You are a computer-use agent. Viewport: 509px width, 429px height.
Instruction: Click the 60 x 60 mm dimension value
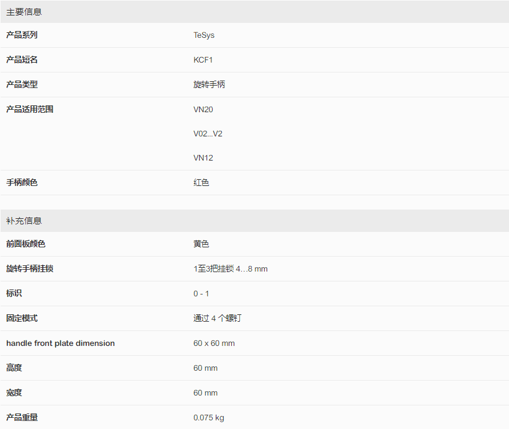click(x=214, y=343)
